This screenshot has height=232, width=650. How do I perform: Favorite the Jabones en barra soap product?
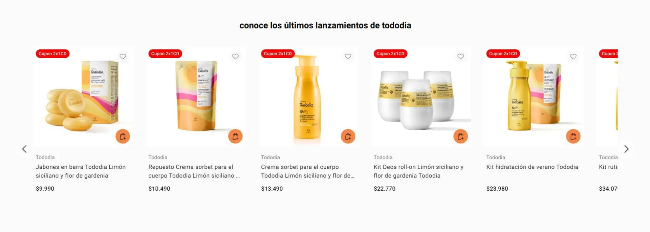coord(123,57)
